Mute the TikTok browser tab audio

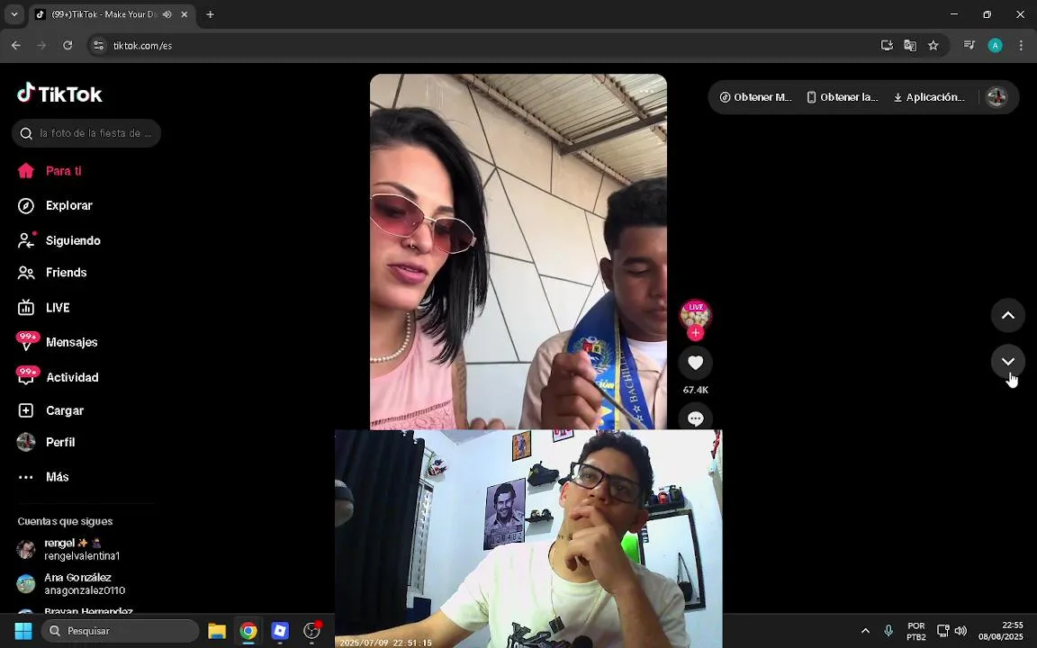(x=167, y=14)
